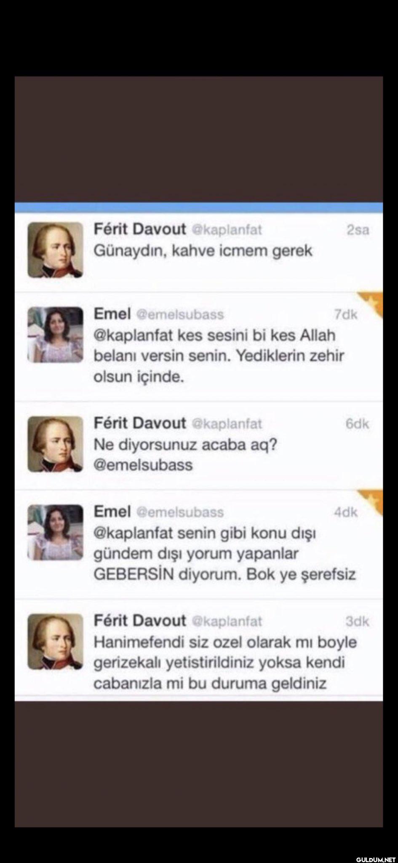This screenshot has height=863, width=398.
Task: Follow the @emelsubass mention under 'Ne diyorsunuz'
Action: (x=143, y=465)
